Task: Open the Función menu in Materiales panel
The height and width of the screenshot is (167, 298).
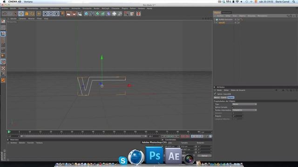Action: coord(30,143)
